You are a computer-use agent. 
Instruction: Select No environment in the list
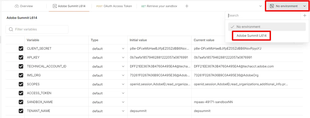point(267,27)
